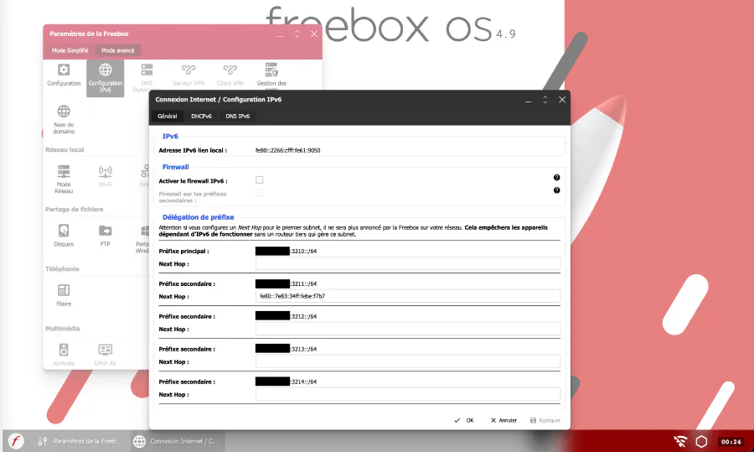754x452 pixels.
Task: Open the Disques file sharing icon
Action: click(64, 235)
